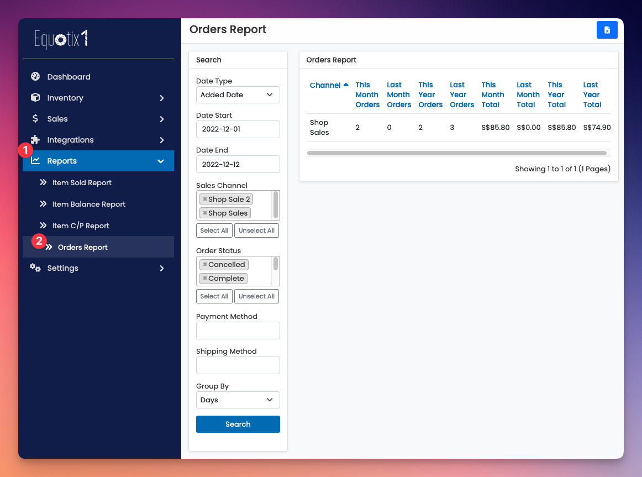Click the S$0.00 Last Month Total cell
This screenshot has width=642, height=477.
[x=528, y=127]
